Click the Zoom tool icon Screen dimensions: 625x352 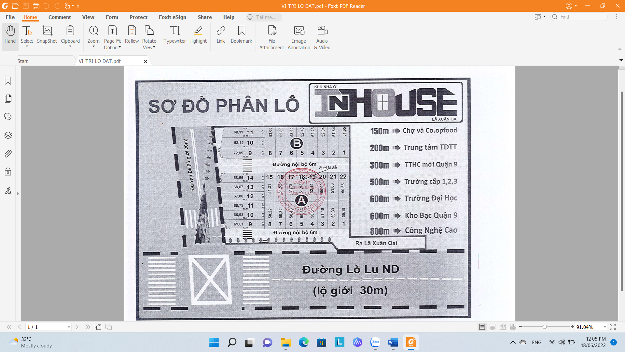point(93,31)
